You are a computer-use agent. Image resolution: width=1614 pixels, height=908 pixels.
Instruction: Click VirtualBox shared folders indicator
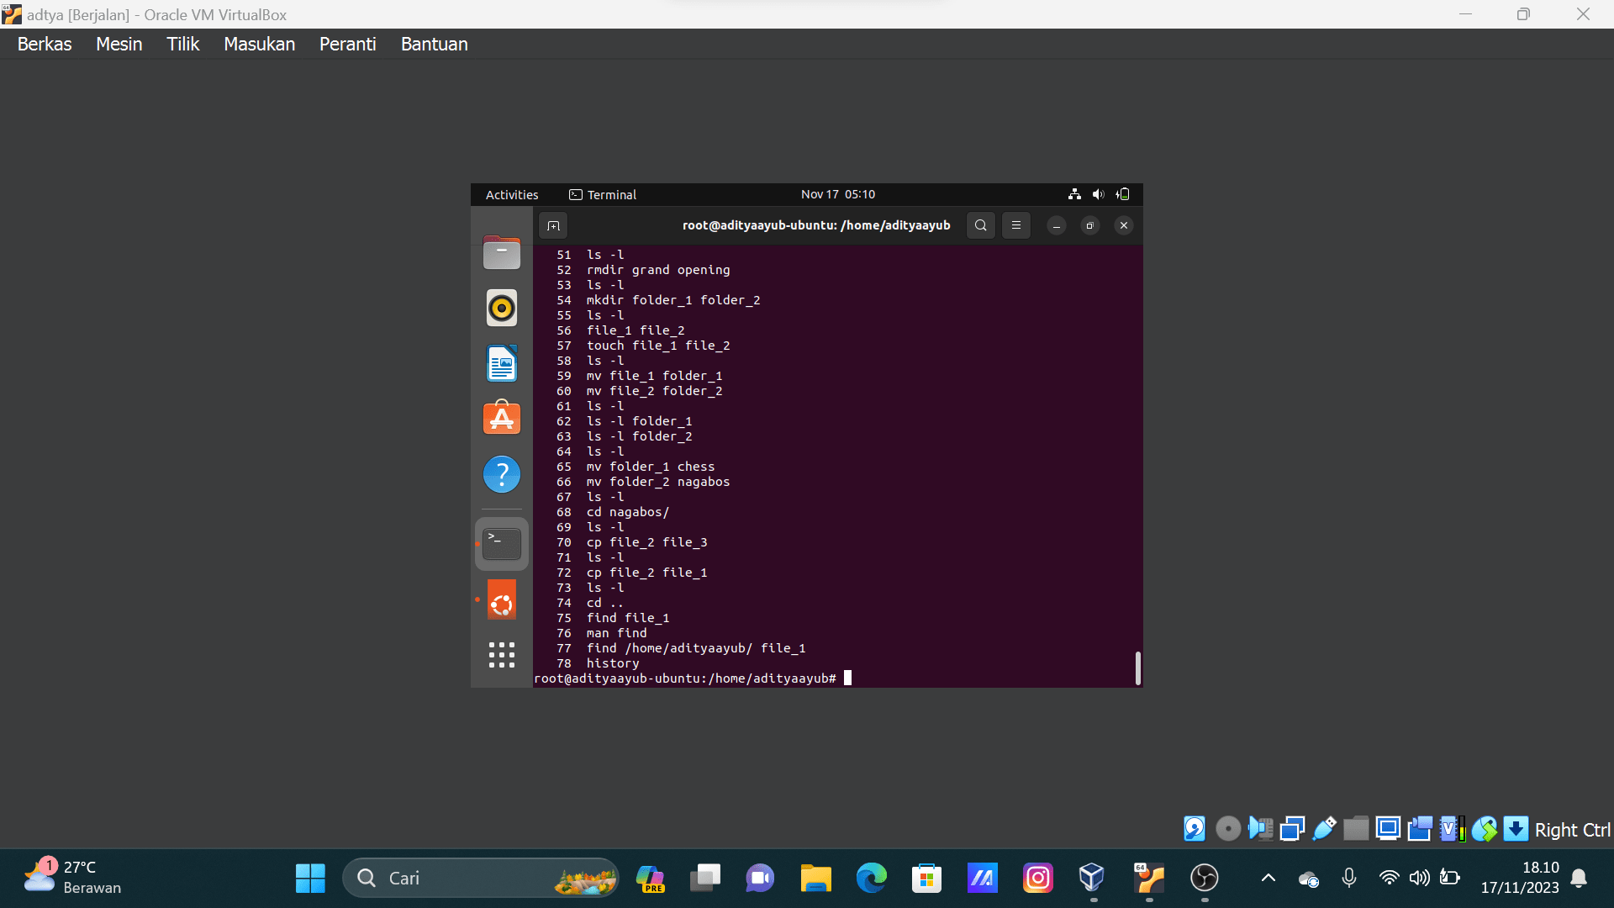point(1356,829)
